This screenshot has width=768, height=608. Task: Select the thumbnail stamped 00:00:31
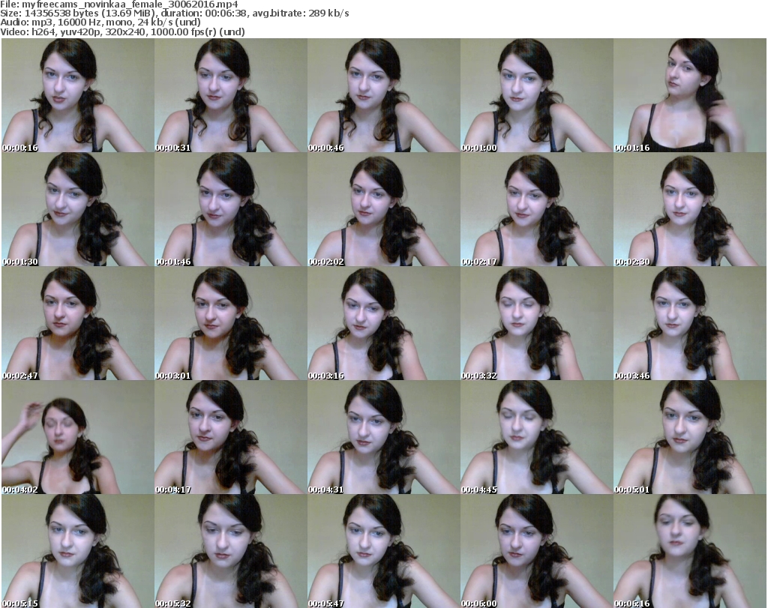coord(231,95)
